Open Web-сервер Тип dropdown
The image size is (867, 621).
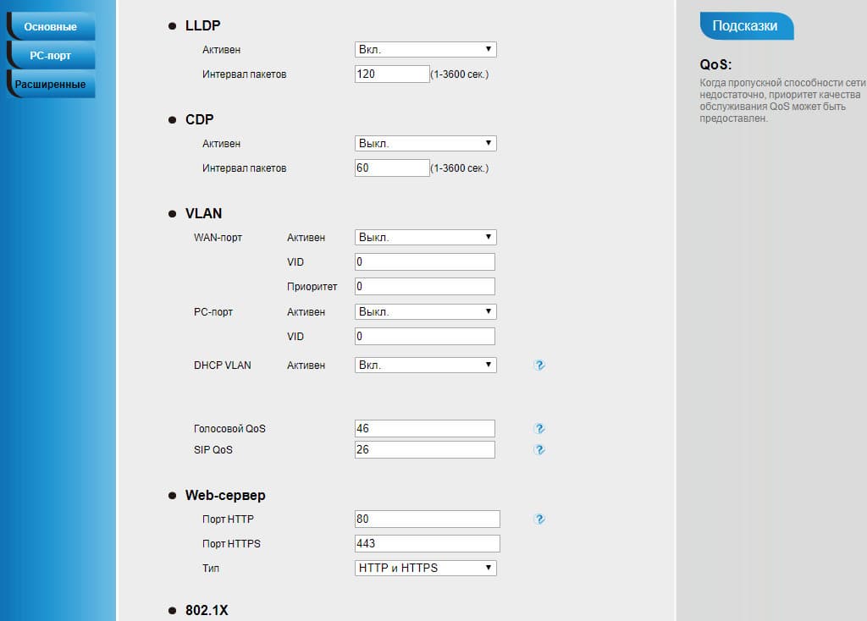425,568
